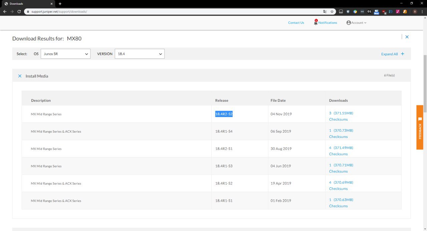Click the Account user icon
The image size is (427, 231).
tap(349, 23)
